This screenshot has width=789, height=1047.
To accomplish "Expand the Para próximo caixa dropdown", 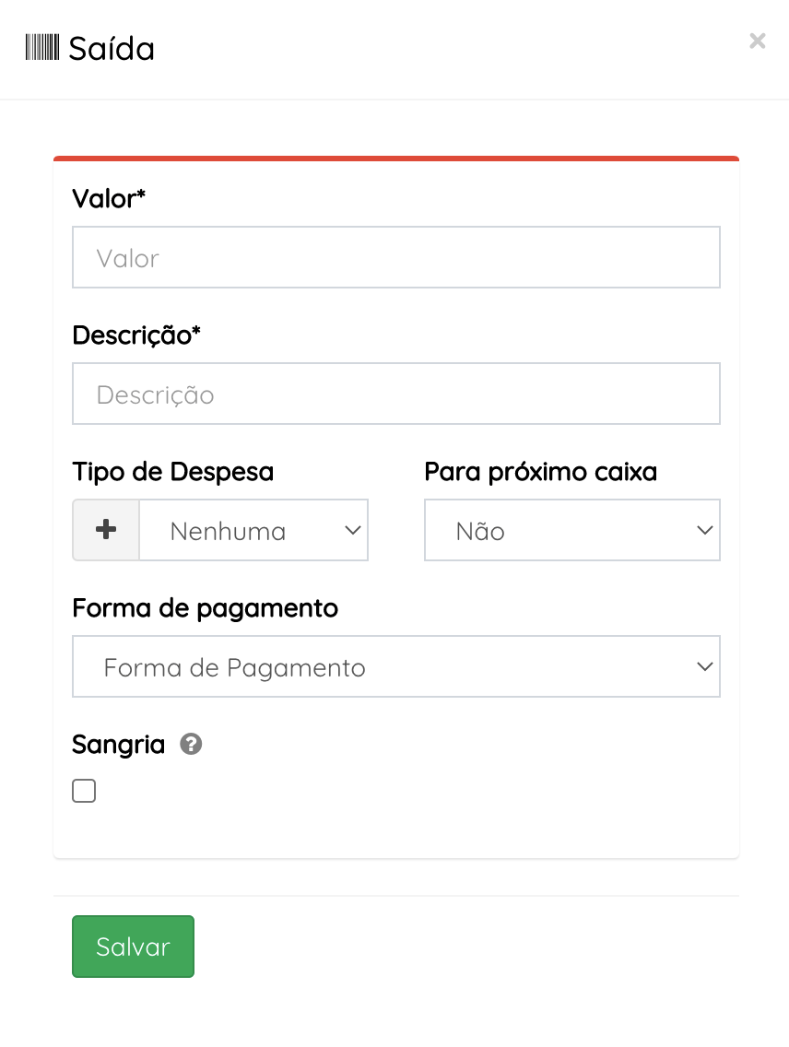I will click(571, 530).
